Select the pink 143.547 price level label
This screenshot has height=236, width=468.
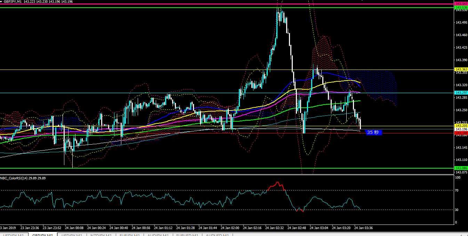(461, 4)
